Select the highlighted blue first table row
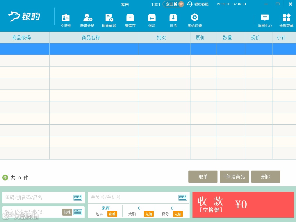This screenshot has height=222, width=296. (148, 49)
